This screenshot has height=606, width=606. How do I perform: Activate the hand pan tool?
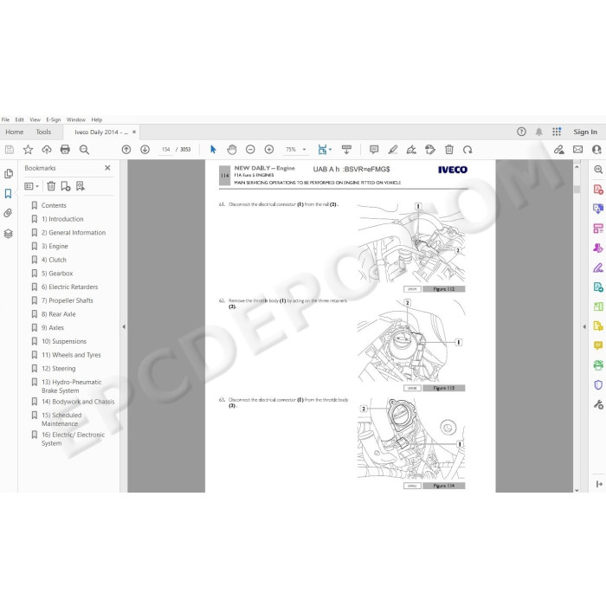click(231, 150)
